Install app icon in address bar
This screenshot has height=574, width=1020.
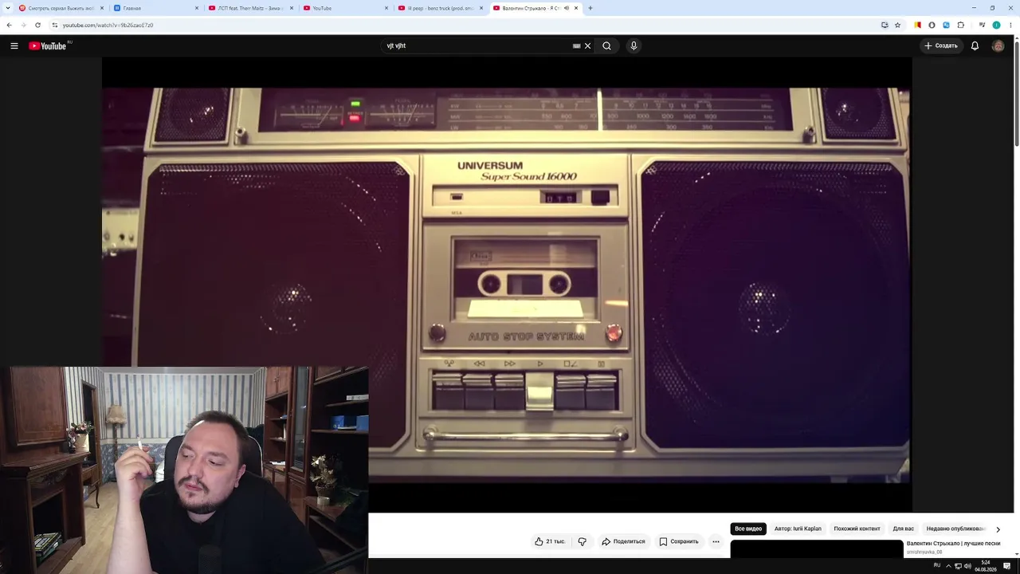click(x=885, y=26)
